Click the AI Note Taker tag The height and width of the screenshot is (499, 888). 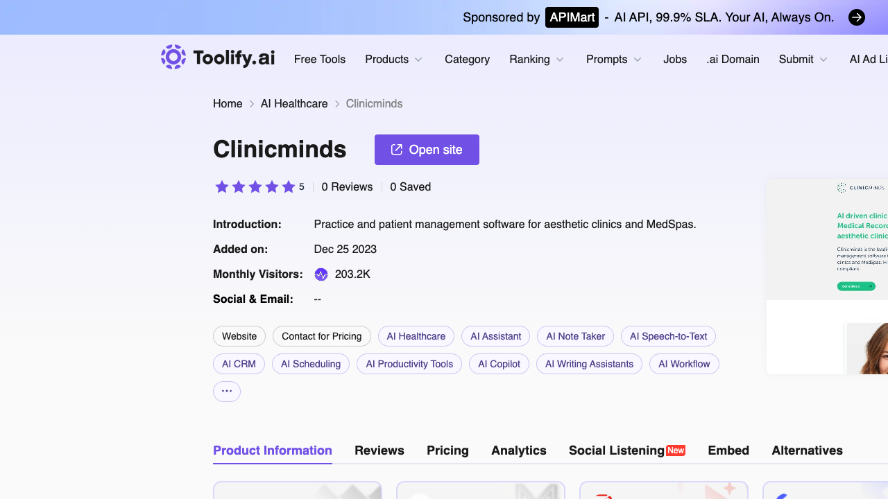click(x=576, y=336)
